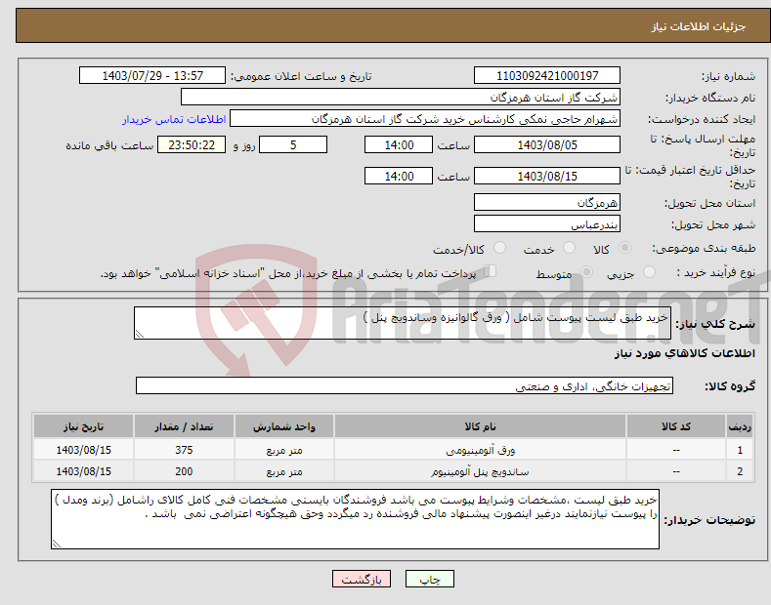Click the ساندویچ پنل آلومینیوم item name cell

480,471
